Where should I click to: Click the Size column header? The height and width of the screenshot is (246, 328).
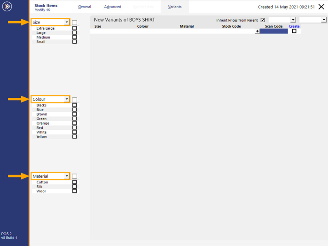tap(98, 26)
